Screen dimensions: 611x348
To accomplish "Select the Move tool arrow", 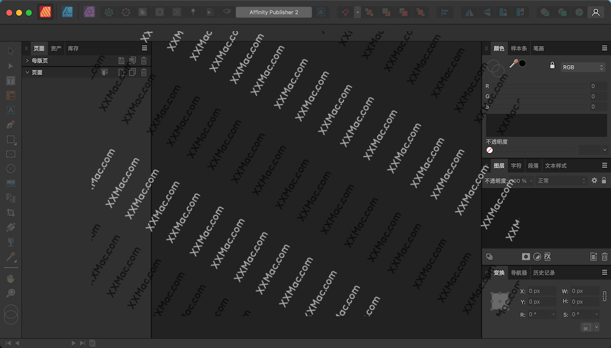I will click(x=10, y=51).
